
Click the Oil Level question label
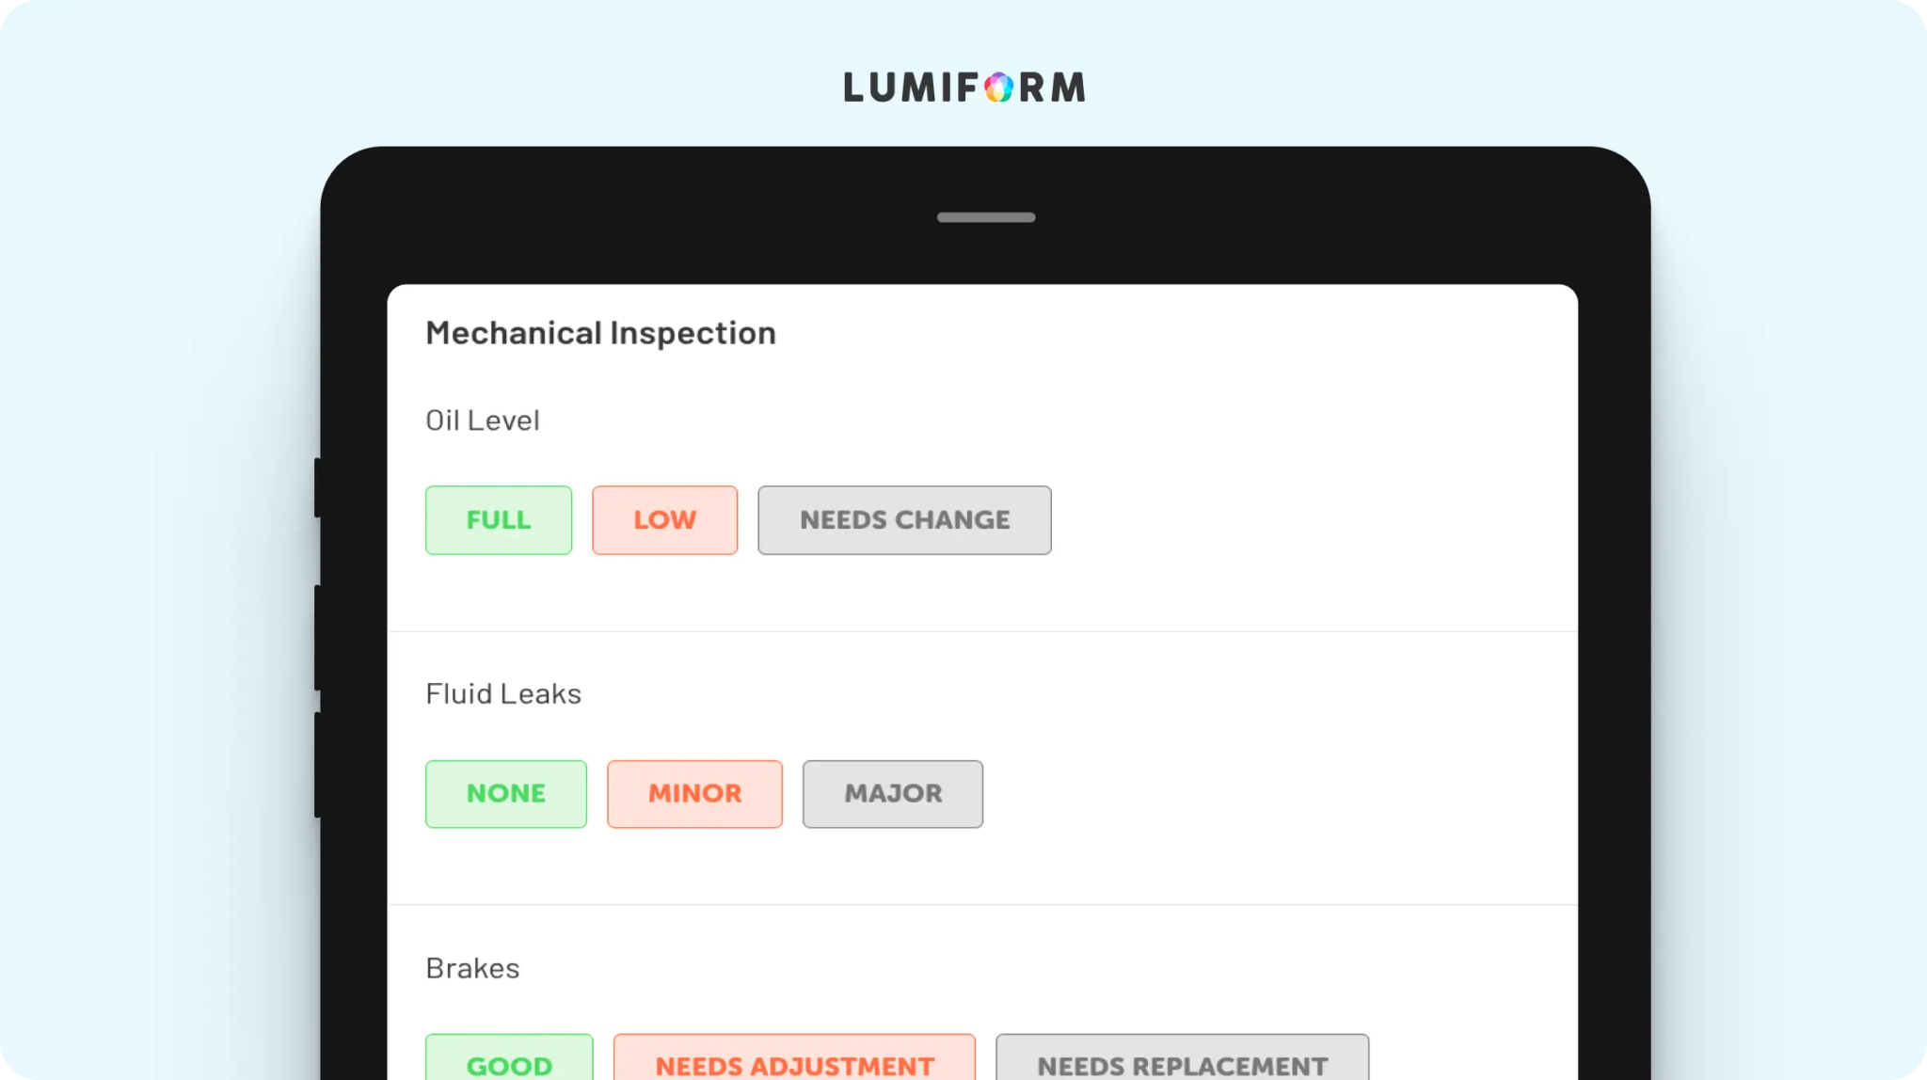[483, 421]
